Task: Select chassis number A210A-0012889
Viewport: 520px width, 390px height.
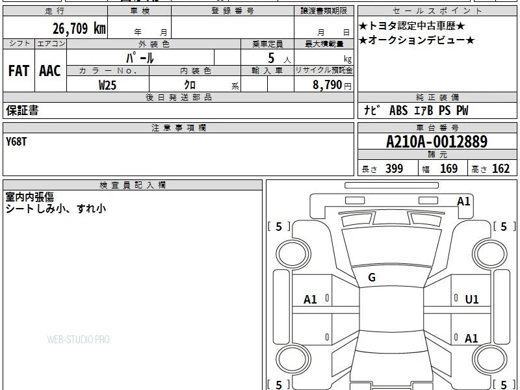Action: click(437, 142)
